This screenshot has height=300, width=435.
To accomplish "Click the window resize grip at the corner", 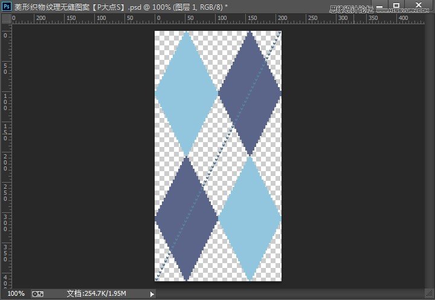I will point(430,293).
